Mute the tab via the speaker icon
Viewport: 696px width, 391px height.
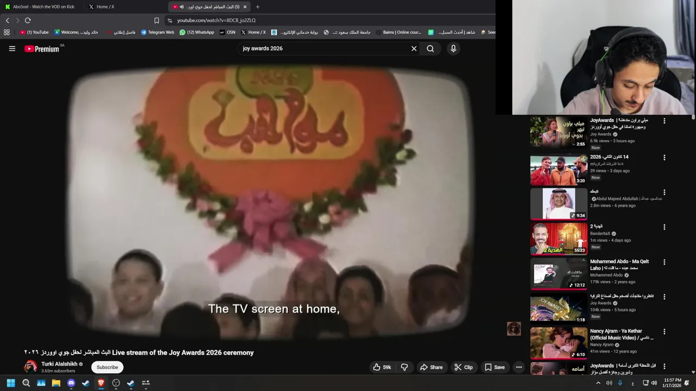click(182, 7)
